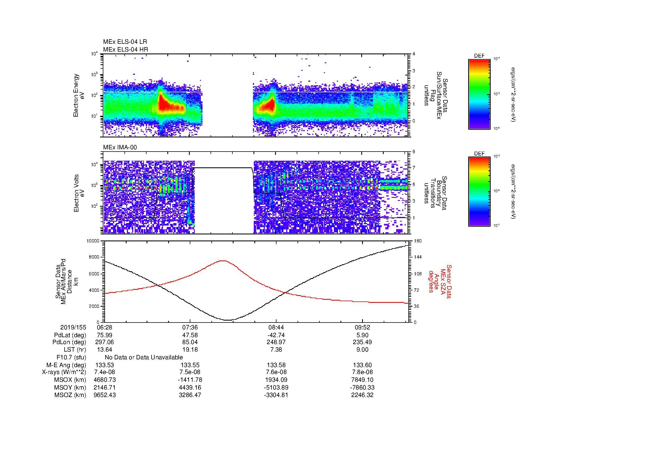Click X-rays value 7.5e-08
This screenshot has height=458, width=648.
[190, 372]
